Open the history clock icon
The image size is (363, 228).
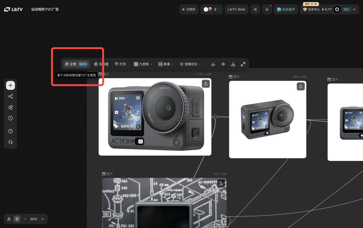pos(10,118)
